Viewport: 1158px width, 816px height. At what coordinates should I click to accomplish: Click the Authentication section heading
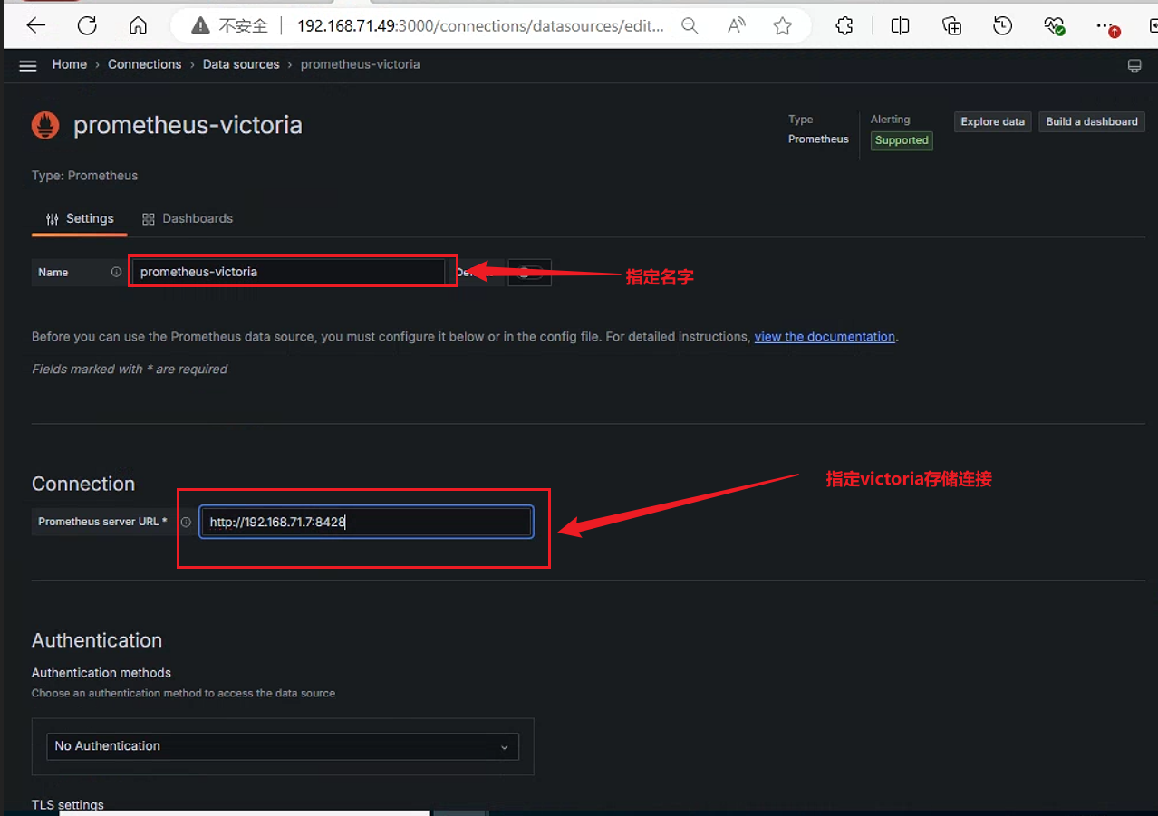coord(97,640)
